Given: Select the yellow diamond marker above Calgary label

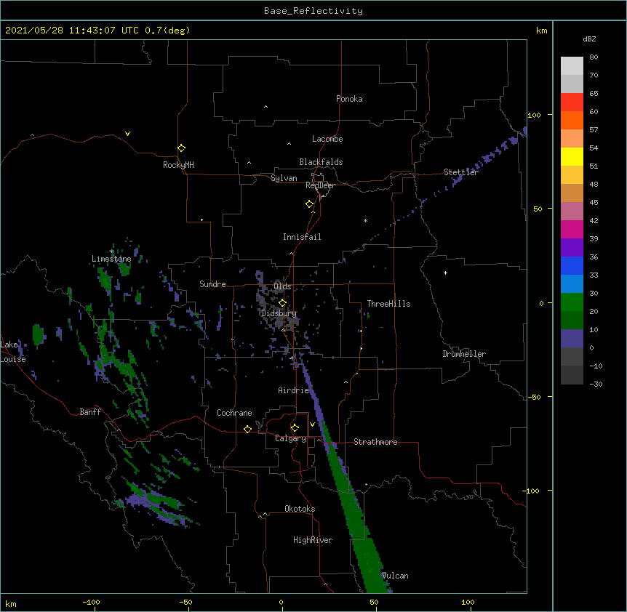Looking at the screenshot, I should [x=295, y=428].
